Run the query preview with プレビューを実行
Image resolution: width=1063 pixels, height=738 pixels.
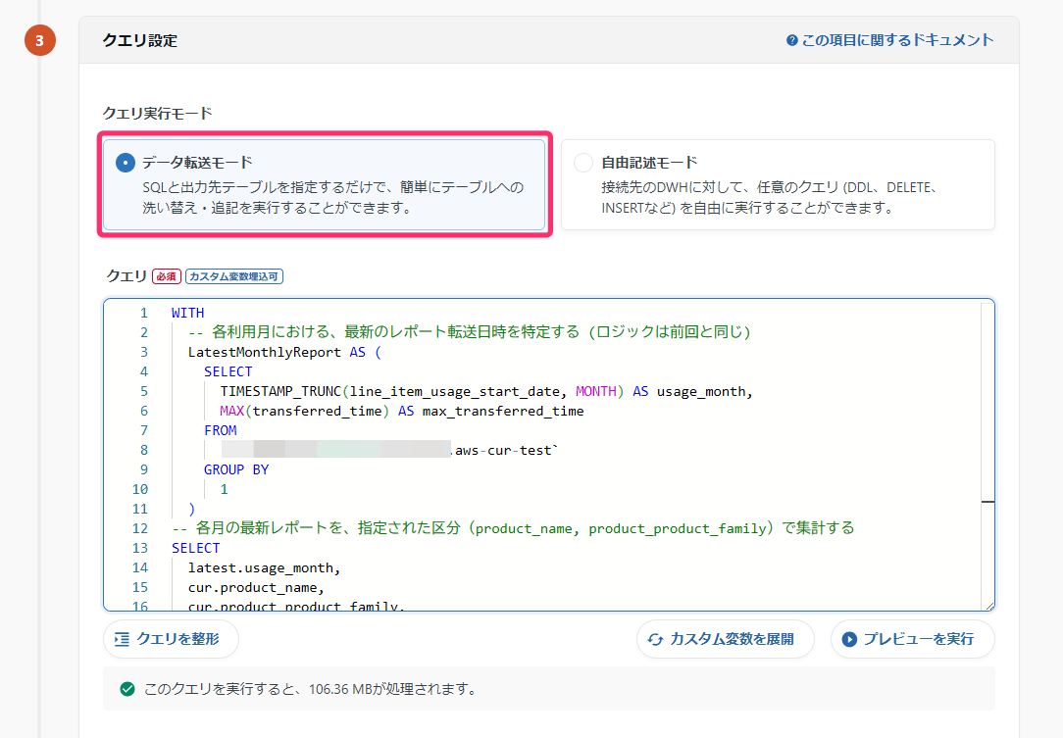point(912,638)
